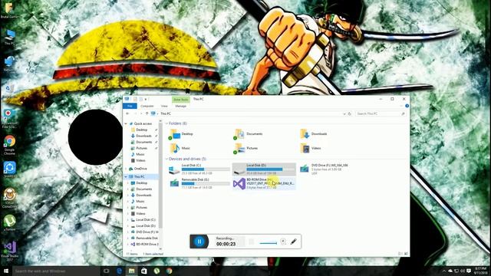
Task: Open the Shareit desktop shortcut
Action: pyautogui.click(x=9, y=169)
